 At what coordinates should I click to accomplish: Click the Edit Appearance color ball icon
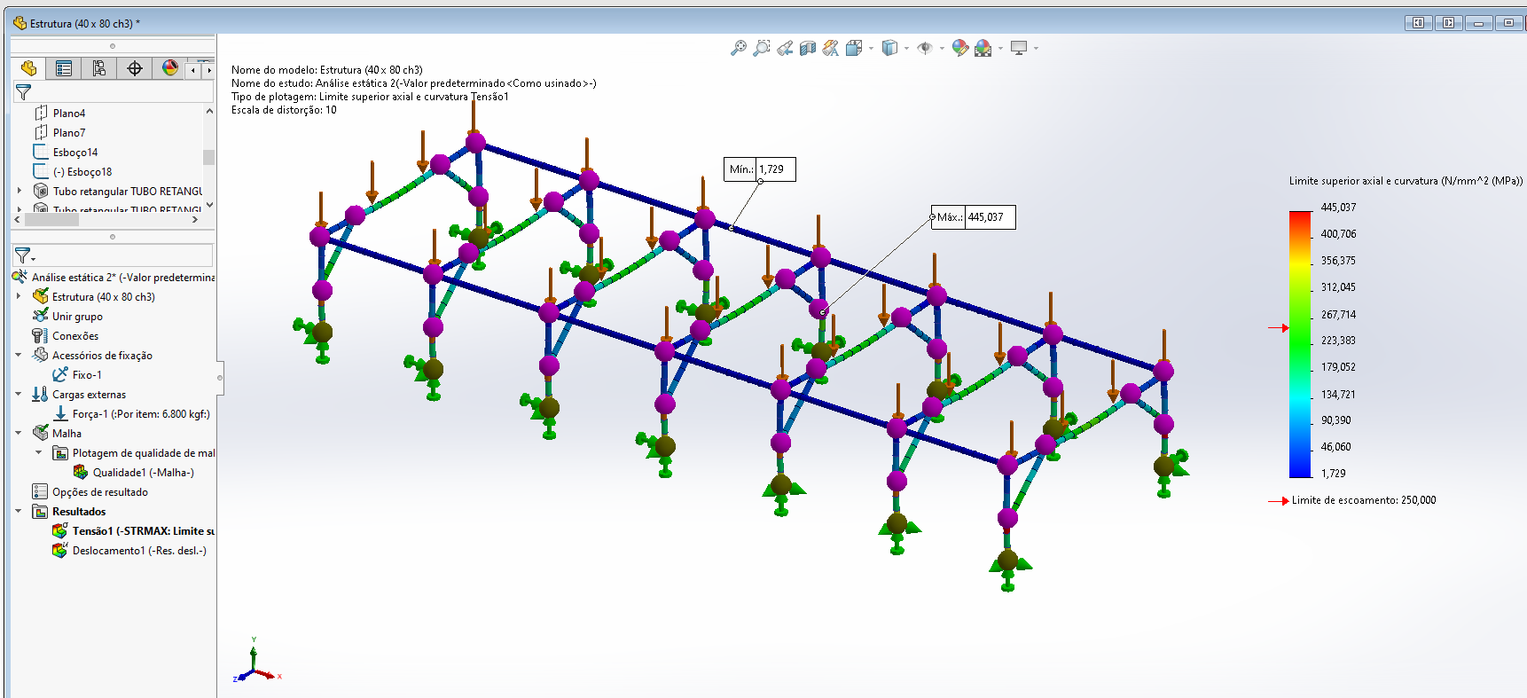click(959, 48)
